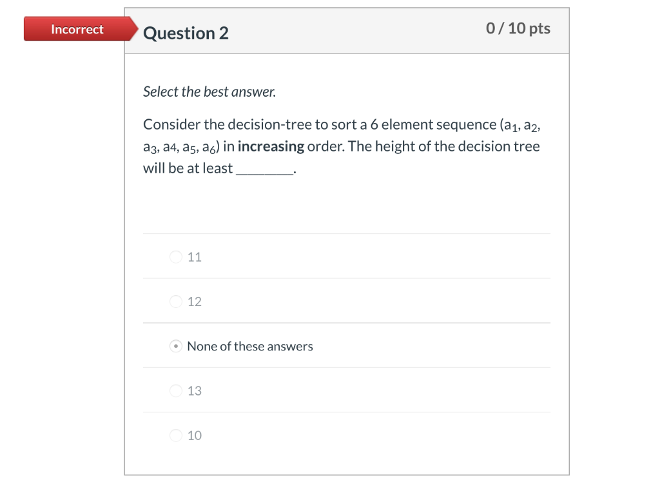
Task: Click the answer label text 13
Action: (x=195, y=391)
